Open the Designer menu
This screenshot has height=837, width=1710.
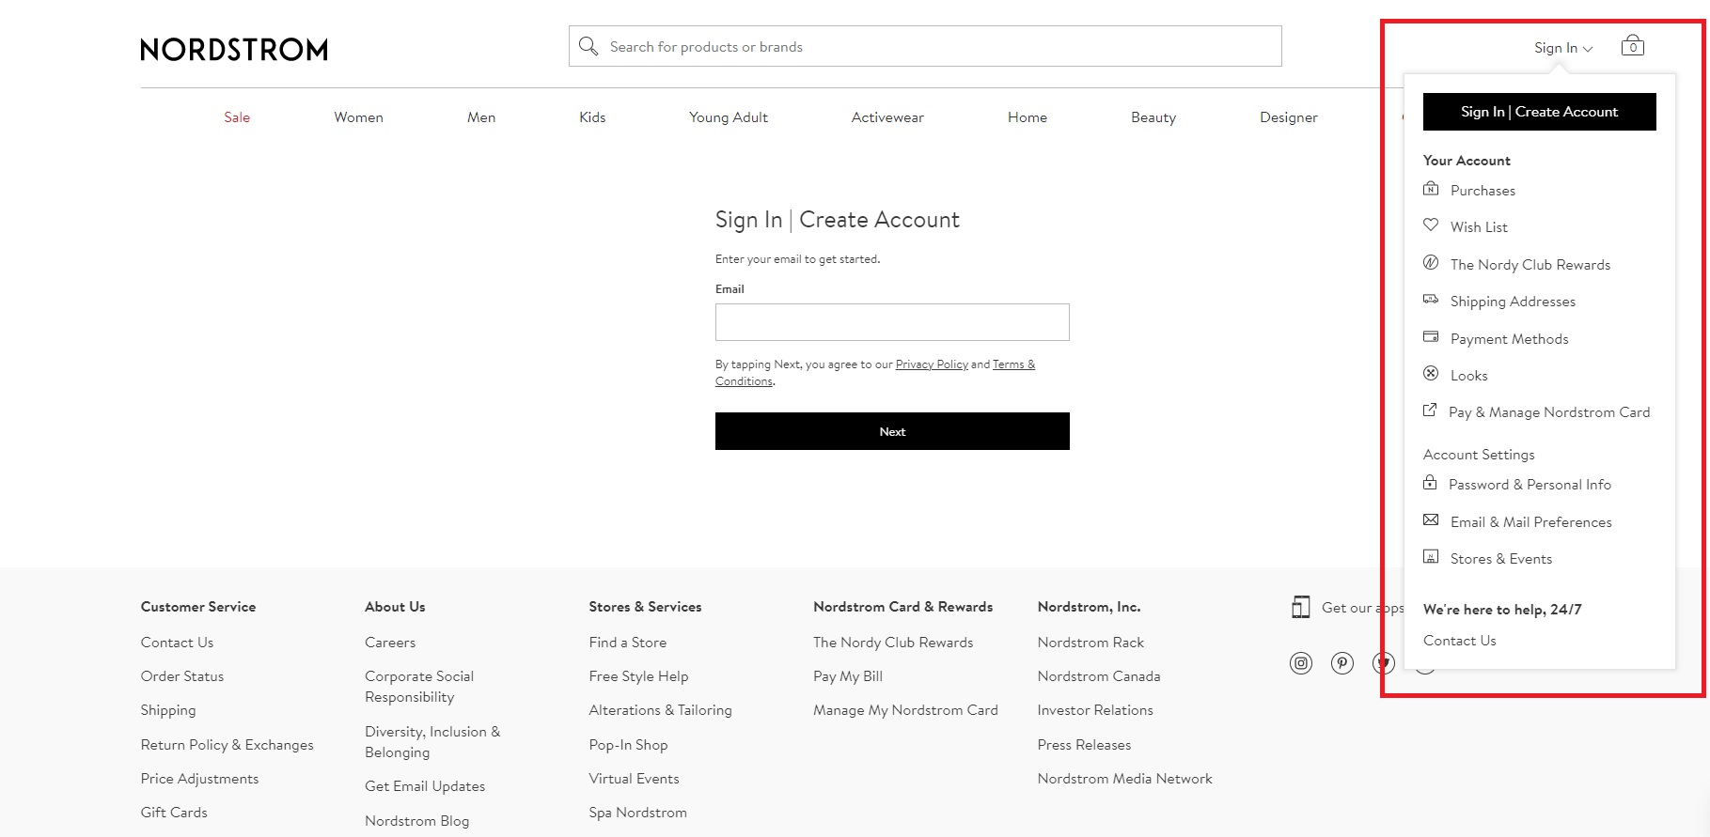tap(1289, 117)
